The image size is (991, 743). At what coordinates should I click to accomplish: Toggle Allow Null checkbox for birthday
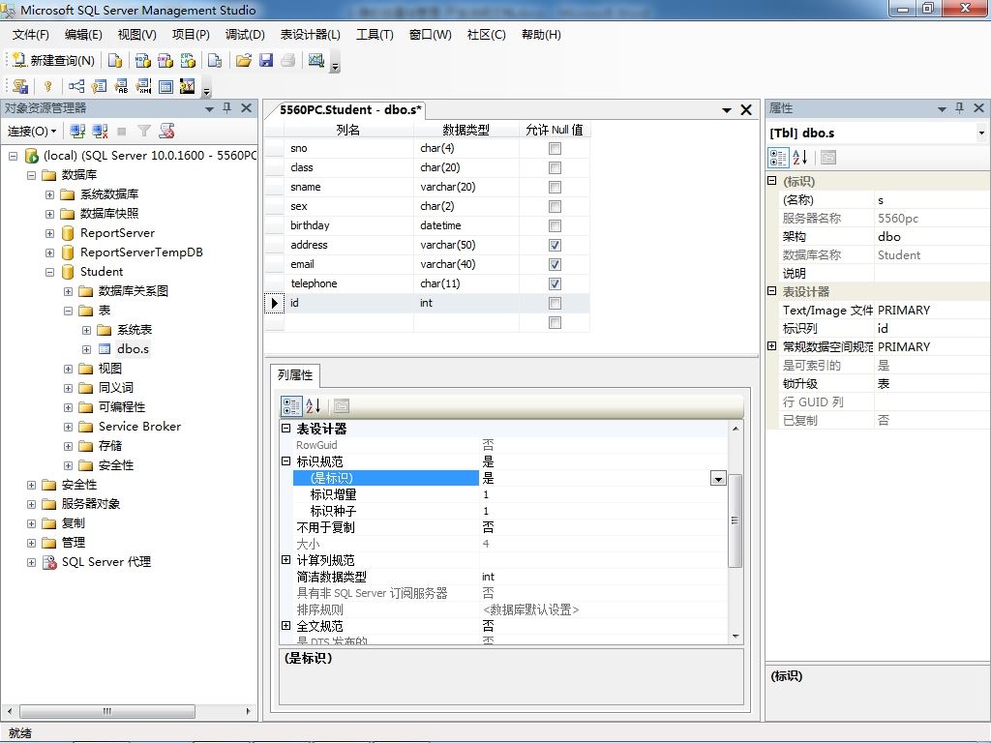point(555,225)
